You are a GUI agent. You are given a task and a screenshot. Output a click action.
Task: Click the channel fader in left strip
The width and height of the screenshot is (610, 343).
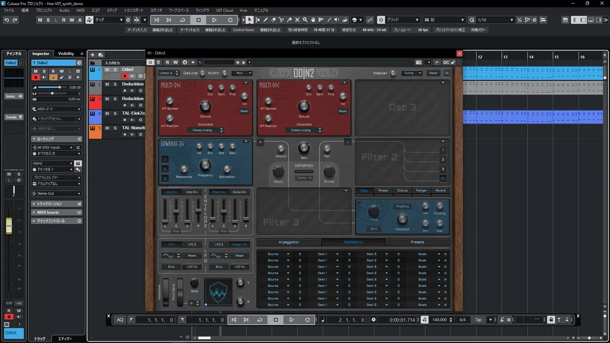(x=9, y=225)
